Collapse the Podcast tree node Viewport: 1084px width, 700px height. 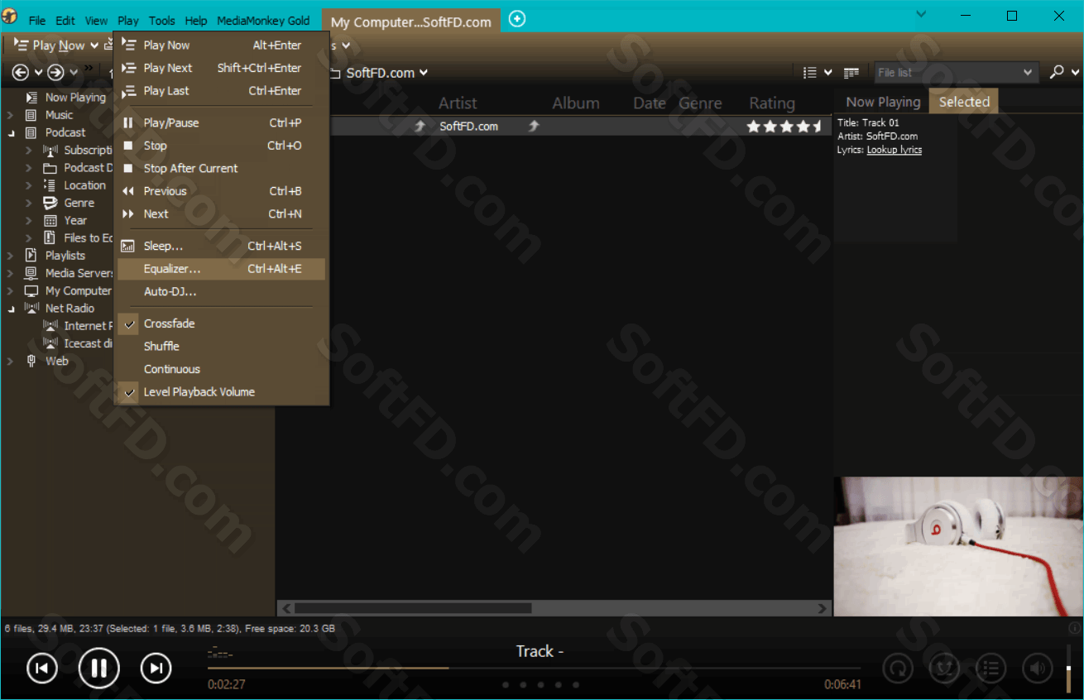11,132
